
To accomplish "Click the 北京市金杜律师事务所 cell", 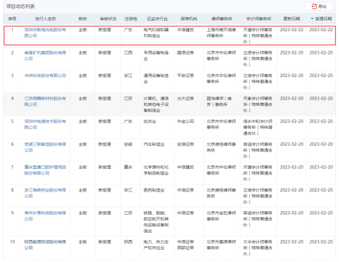I will coord(221,216).
